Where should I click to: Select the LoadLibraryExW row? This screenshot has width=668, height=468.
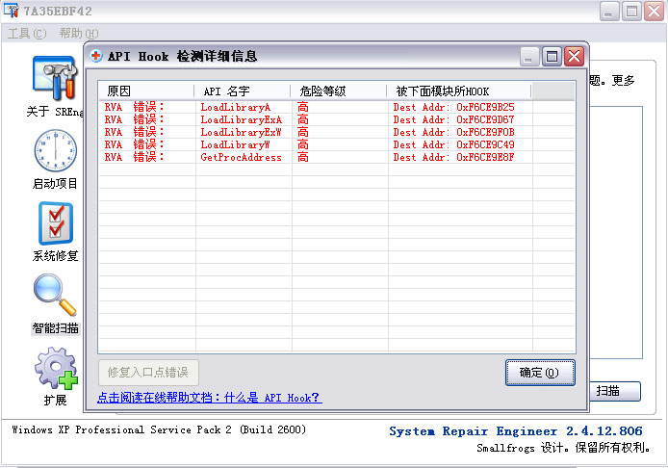[x=337, y=132]
